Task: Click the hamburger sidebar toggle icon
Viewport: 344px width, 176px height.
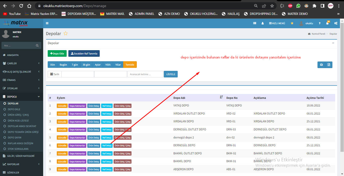Action: (x=47, y=23)
